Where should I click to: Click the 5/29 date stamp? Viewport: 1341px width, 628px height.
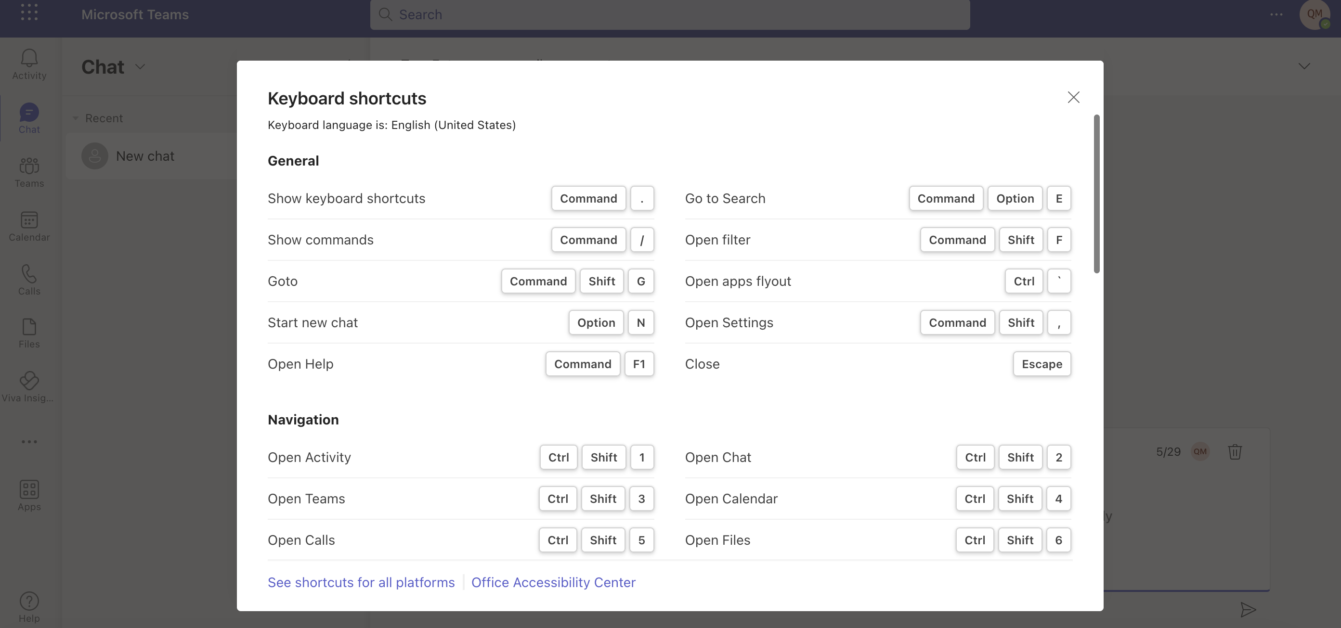click(x=1168, y=451)
